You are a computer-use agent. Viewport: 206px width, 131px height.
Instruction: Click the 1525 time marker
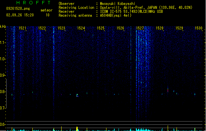click(x=101, y=28)
